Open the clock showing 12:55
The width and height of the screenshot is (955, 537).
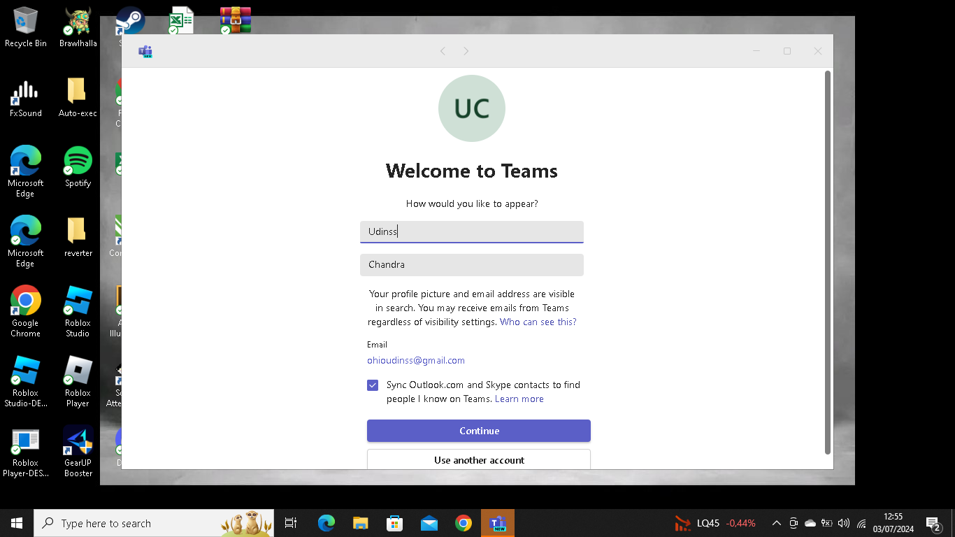pyautogui.click(x=893, y=523)
